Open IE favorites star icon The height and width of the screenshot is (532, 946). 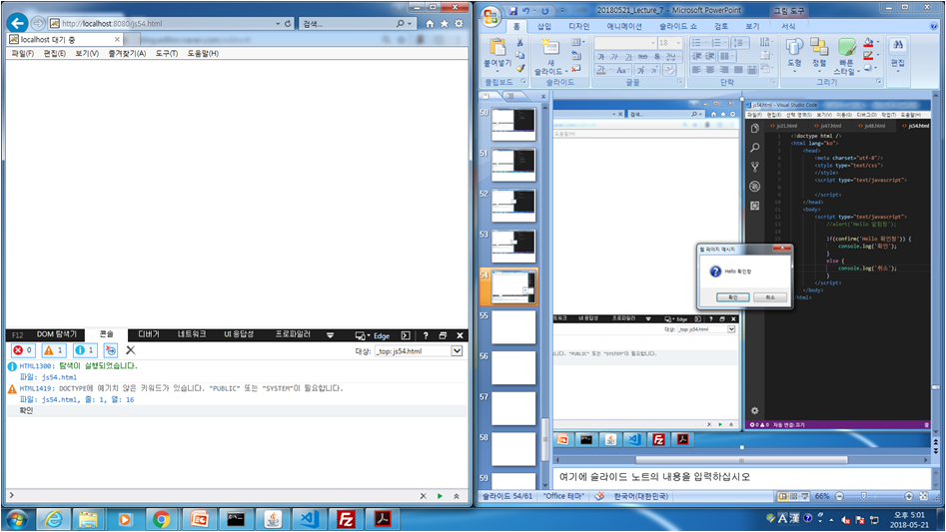pyautogui.click(x=445, y=24)
